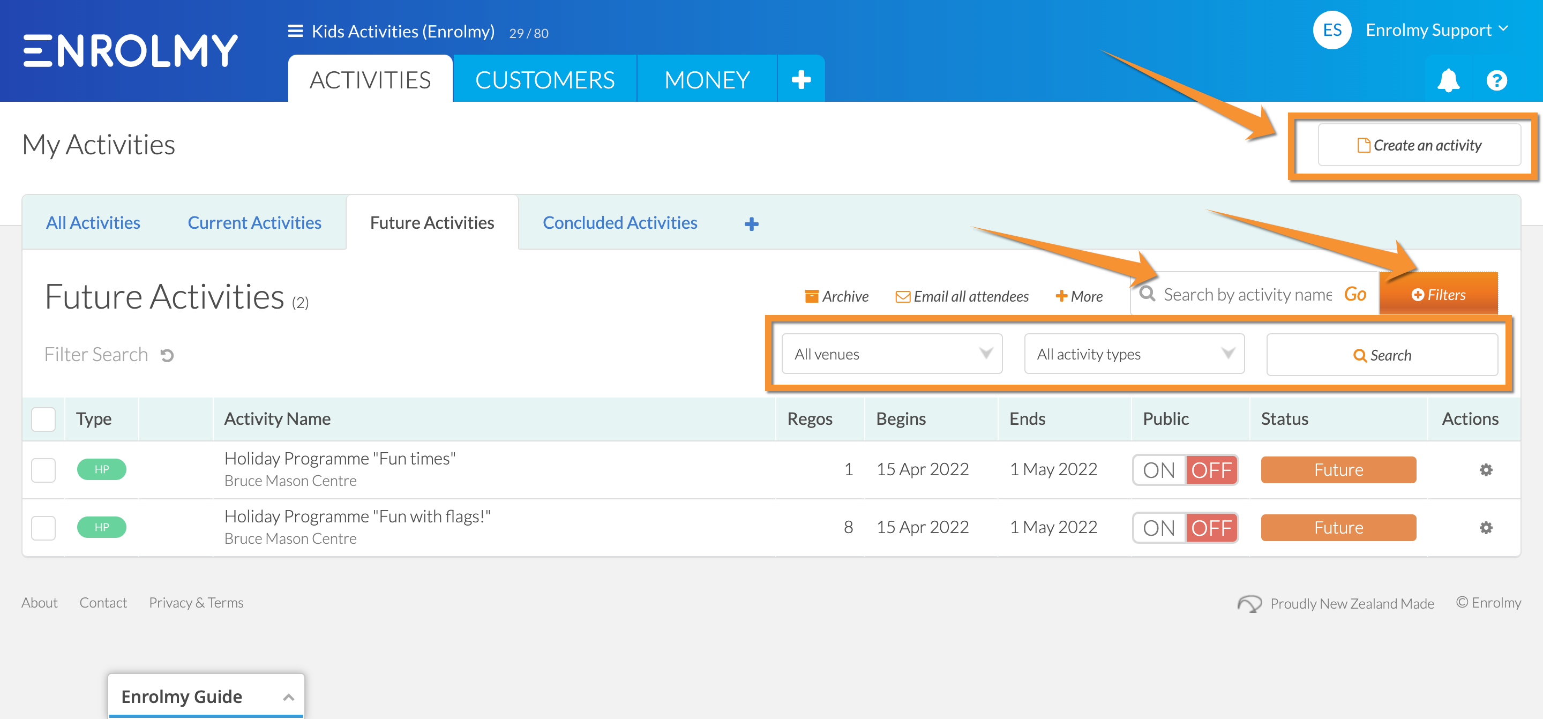The width and height of the screenshot is (1543, 719).
Task: Select checkbox for Holiday Programme "Fun with flags!"
Action: coord(43,528)
